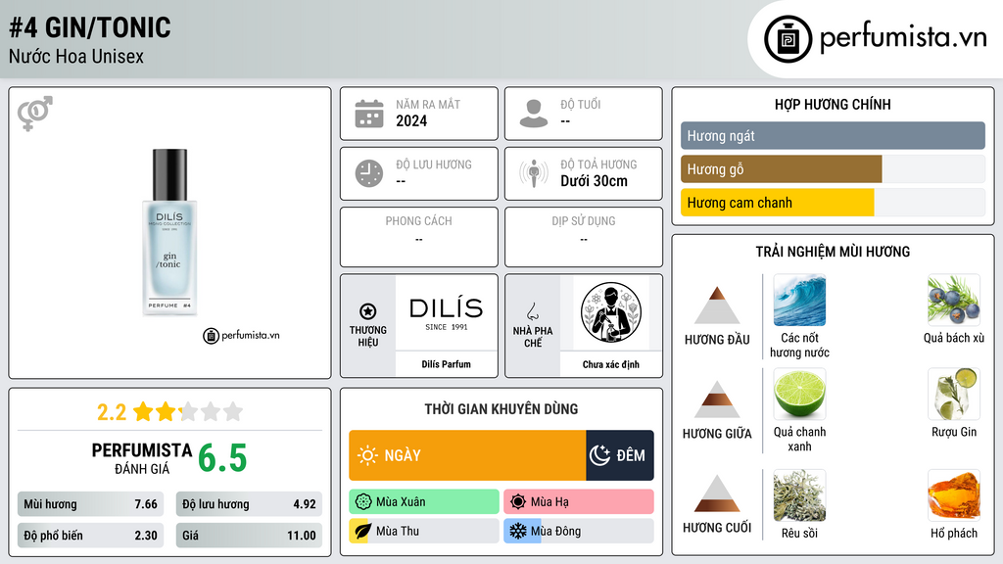Click the Mùa Thu leaf icon
The image size is (1003, 564).
tap(362, 532)
